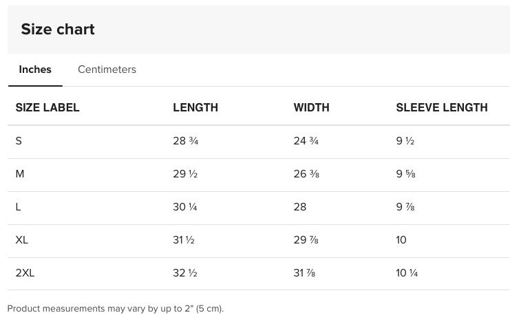Click the SLEEVE LENGTH column header
Viewport: 510px width, 326px height.
point(441,107)
